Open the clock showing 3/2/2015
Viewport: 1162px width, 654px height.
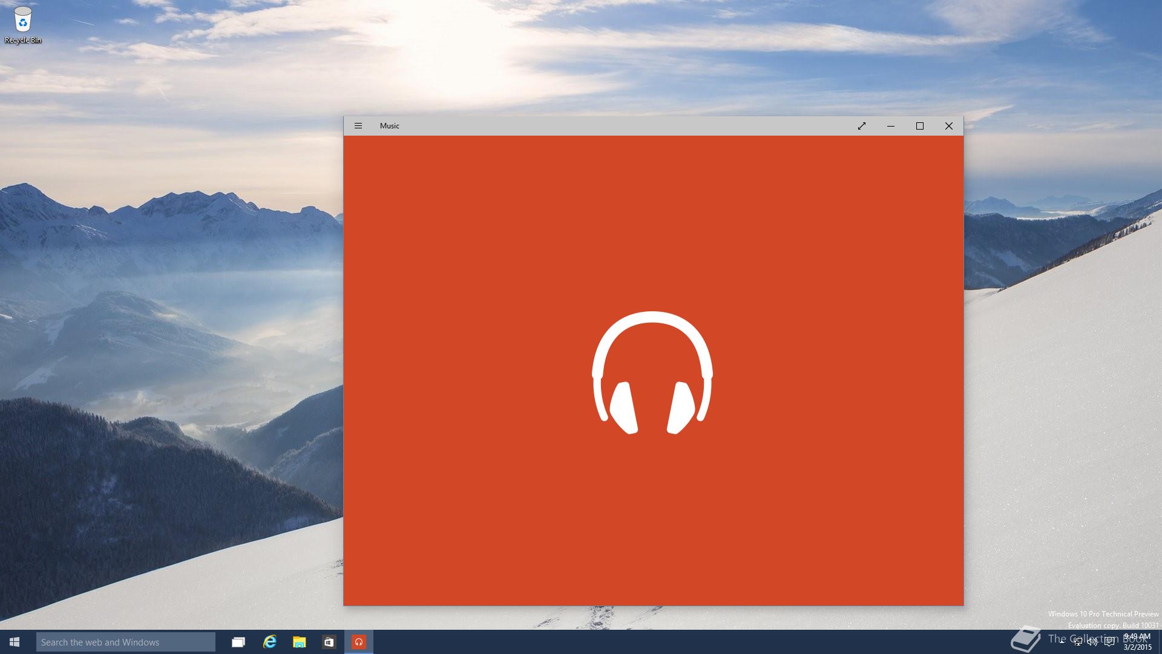point(1137,642)
